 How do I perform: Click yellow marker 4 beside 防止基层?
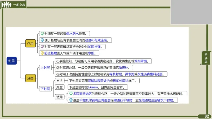coord(42,53)
